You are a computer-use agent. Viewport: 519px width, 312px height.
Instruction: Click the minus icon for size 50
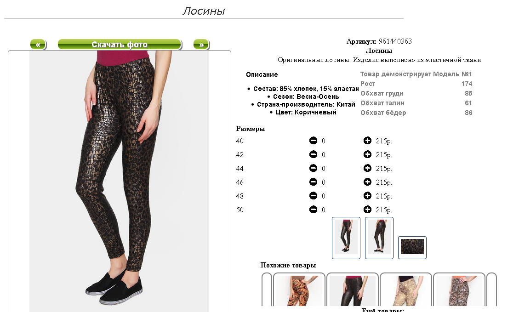[313, 210]
